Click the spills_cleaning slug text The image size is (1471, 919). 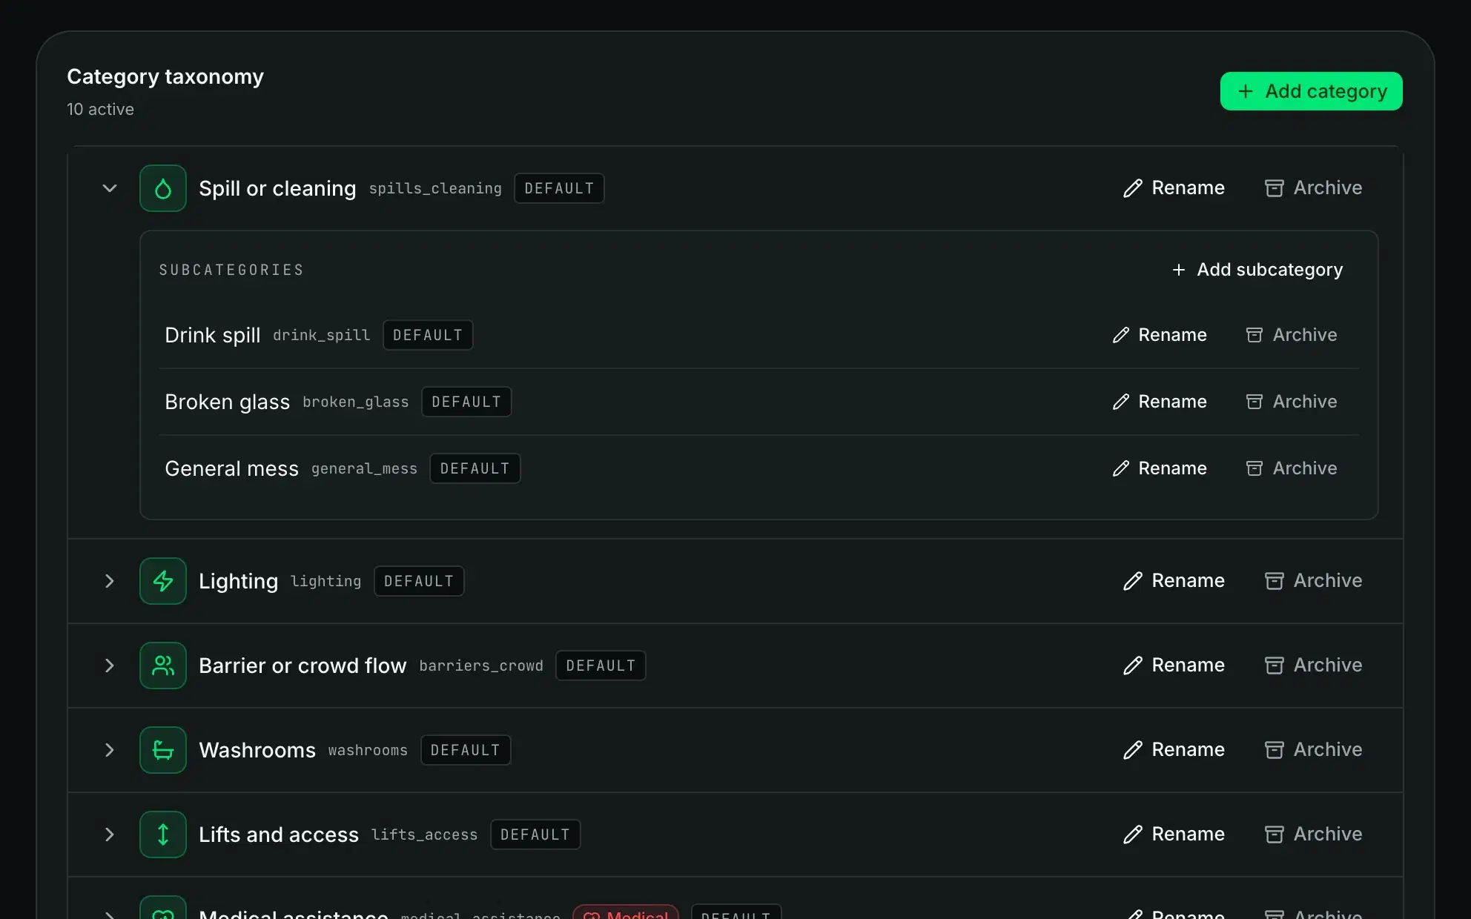(435, 189)
